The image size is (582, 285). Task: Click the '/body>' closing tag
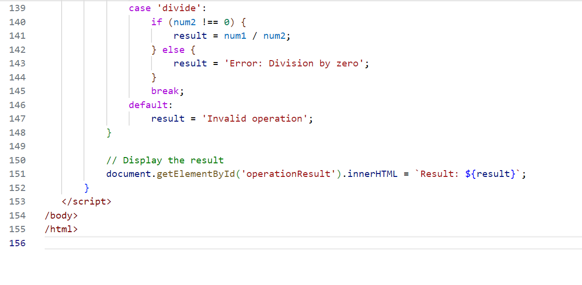pos(61,215)
